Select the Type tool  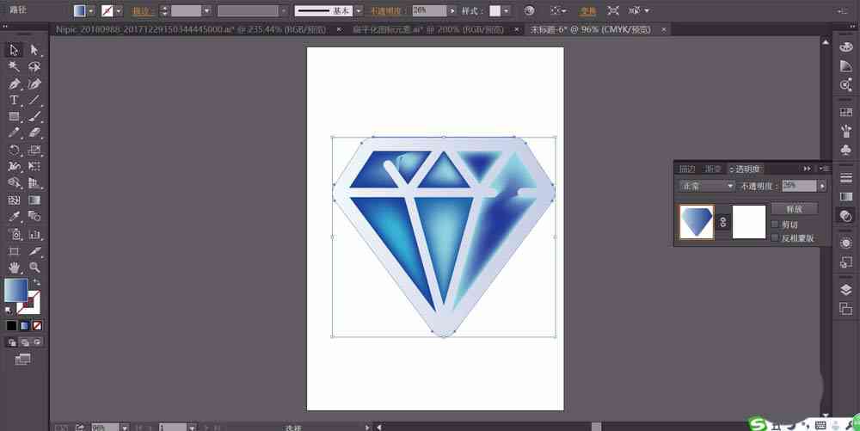(x=14, y=101)
